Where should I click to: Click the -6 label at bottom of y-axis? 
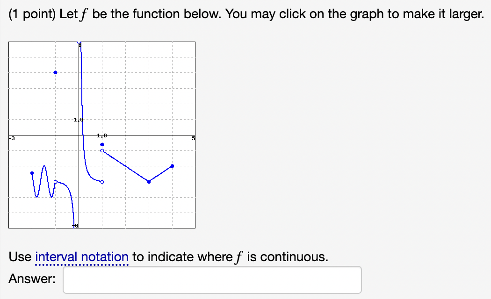pos(75,226)
